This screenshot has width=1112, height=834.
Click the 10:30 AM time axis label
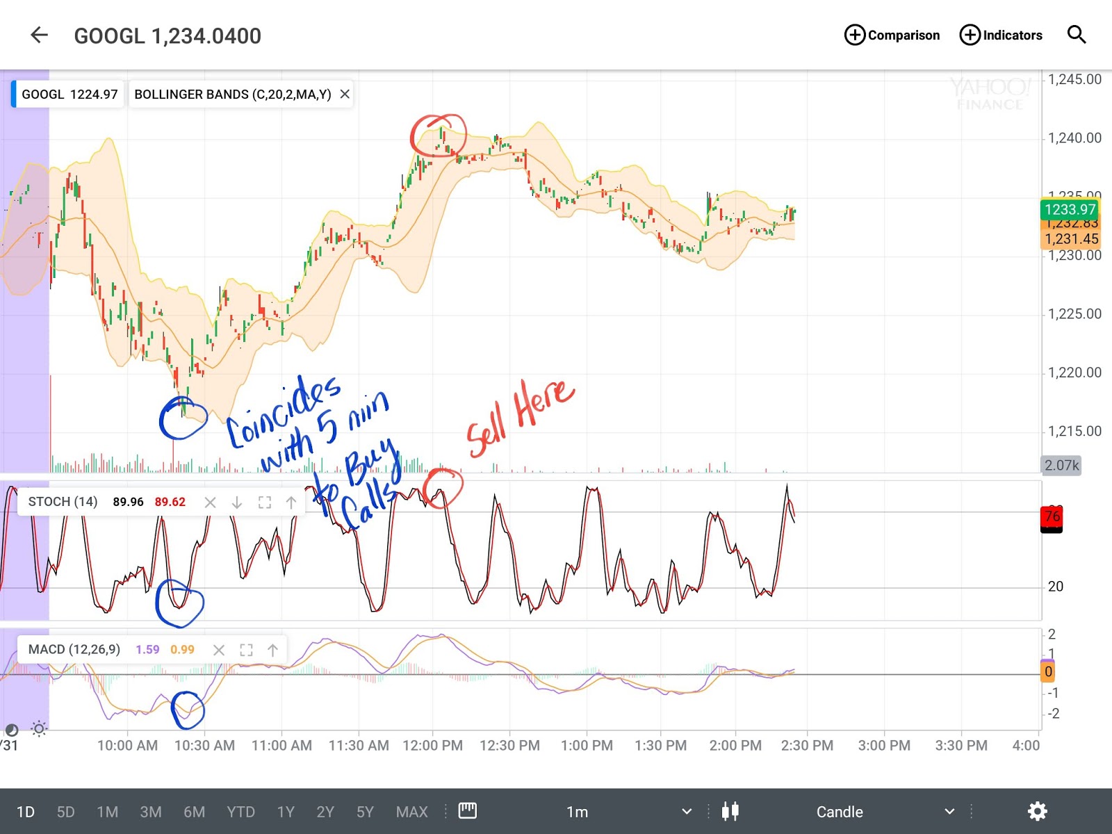click(x=204, y=746)
